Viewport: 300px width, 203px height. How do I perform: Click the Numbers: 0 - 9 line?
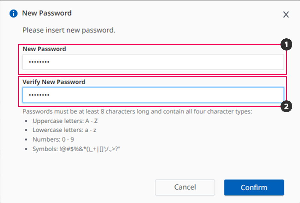pos(53,139)
